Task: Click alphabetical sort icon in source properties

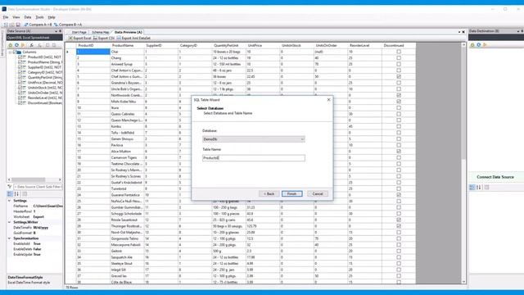Action: 16,194
